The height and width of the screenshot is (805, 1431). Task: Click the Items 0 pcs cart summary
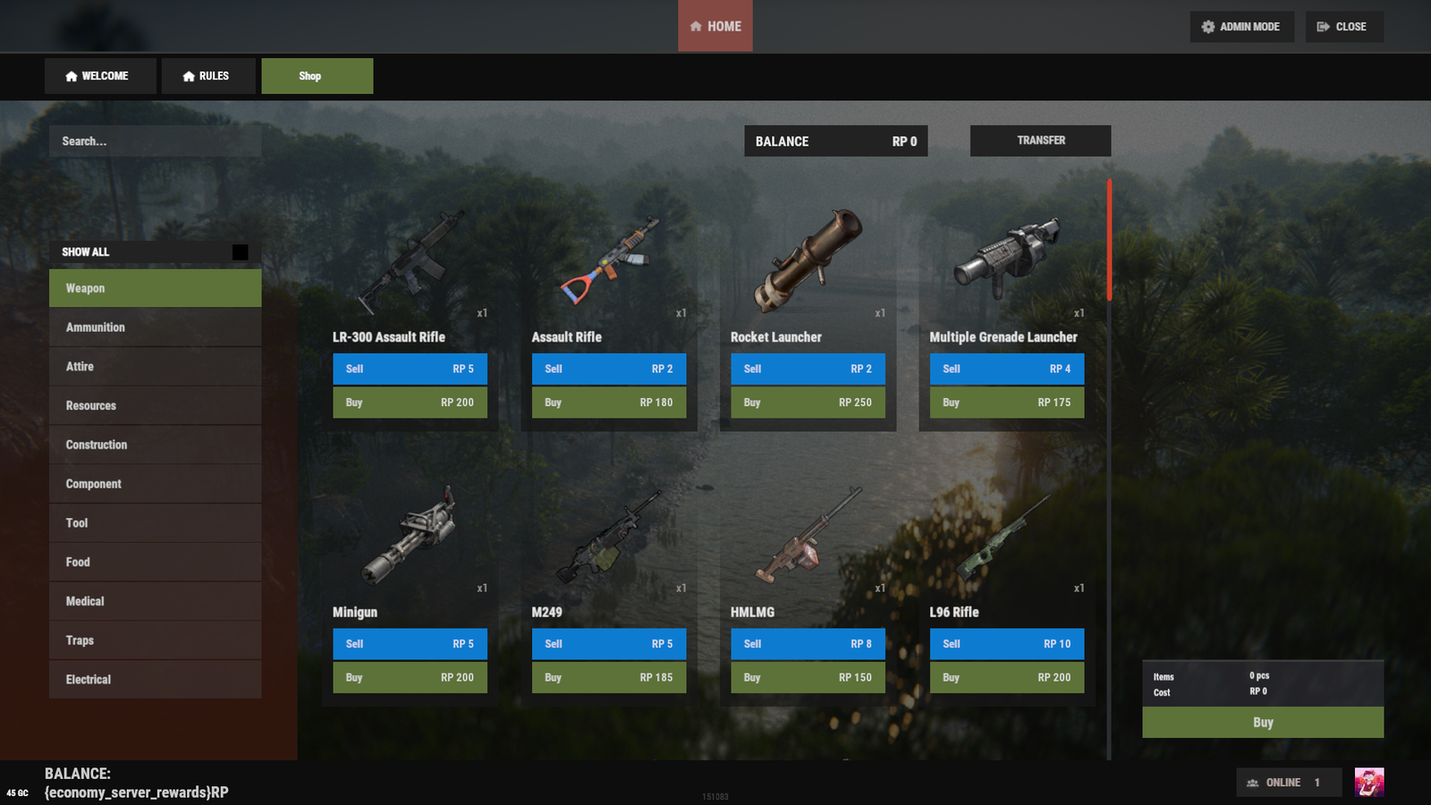click(1211, 676)
